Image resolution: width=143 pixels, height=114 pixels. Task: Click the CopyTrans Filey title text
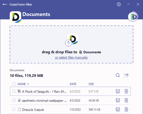point(21,4)
